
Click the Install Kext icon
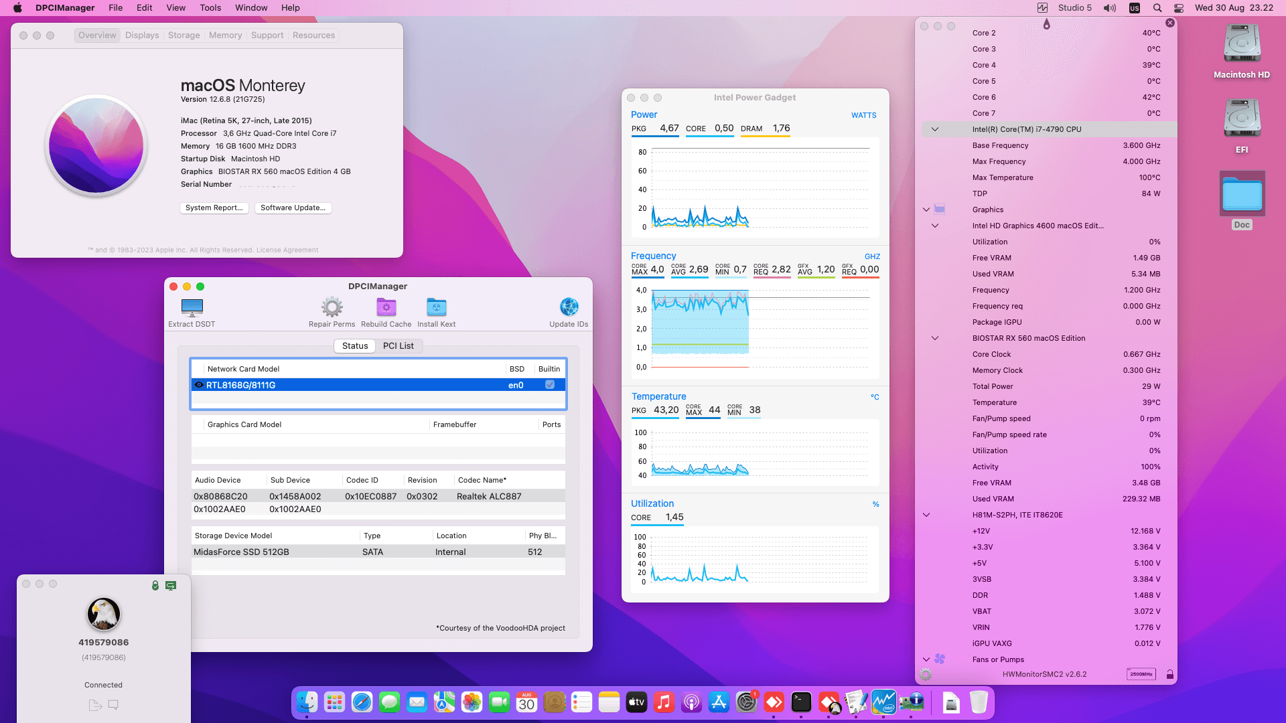pos(436,307)
